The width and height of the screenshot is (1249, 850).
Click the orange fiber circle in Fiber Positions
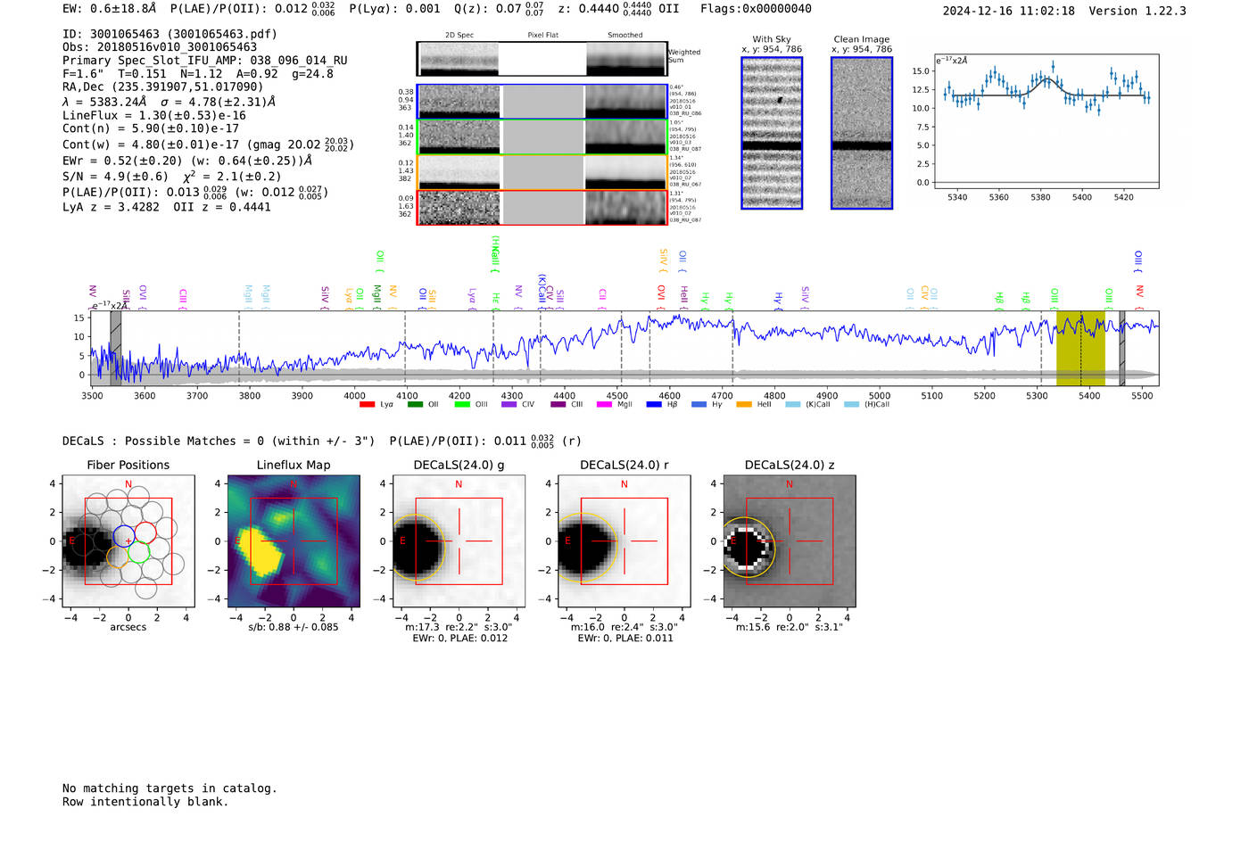coord(118,557)
